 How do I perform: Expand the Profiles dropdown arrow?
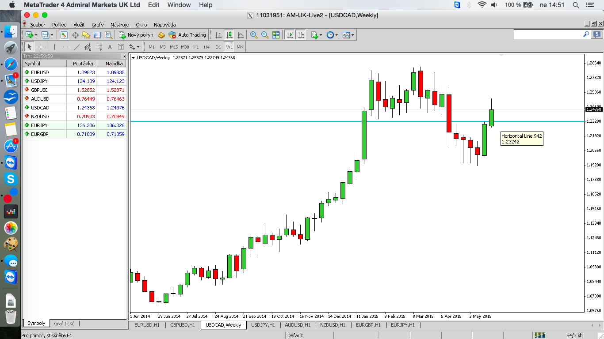[x=52, y=35]
